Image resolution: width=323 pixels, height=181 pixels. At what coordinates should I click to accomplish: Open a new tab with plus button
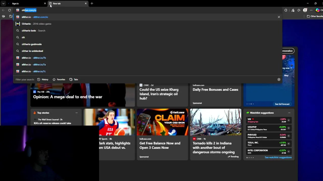click(x=92, y=4)
